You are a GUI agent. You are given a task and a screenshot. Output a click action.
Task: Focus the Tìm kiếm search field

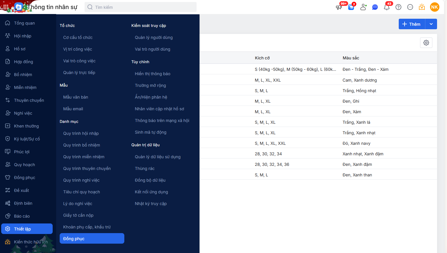(x=141, y=7)
